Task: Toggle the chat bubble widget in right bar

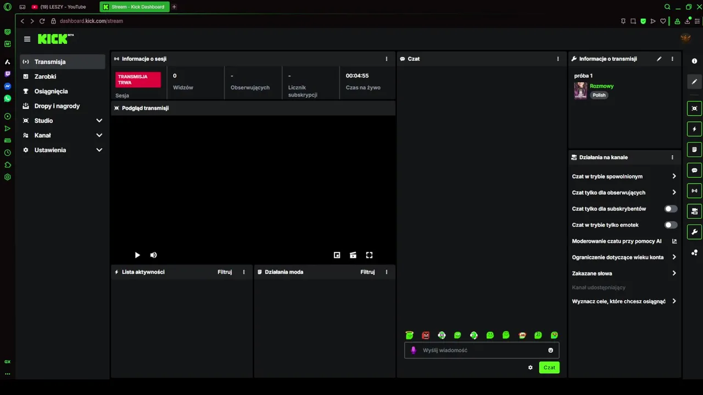Action: pyautogui.click(x=694, y=171)
